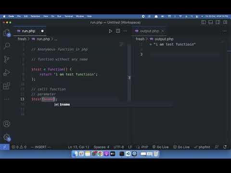Click line number 3 in output.php
Image resolution: width=231 pixels, height=173 pixels.
[141, 54]
